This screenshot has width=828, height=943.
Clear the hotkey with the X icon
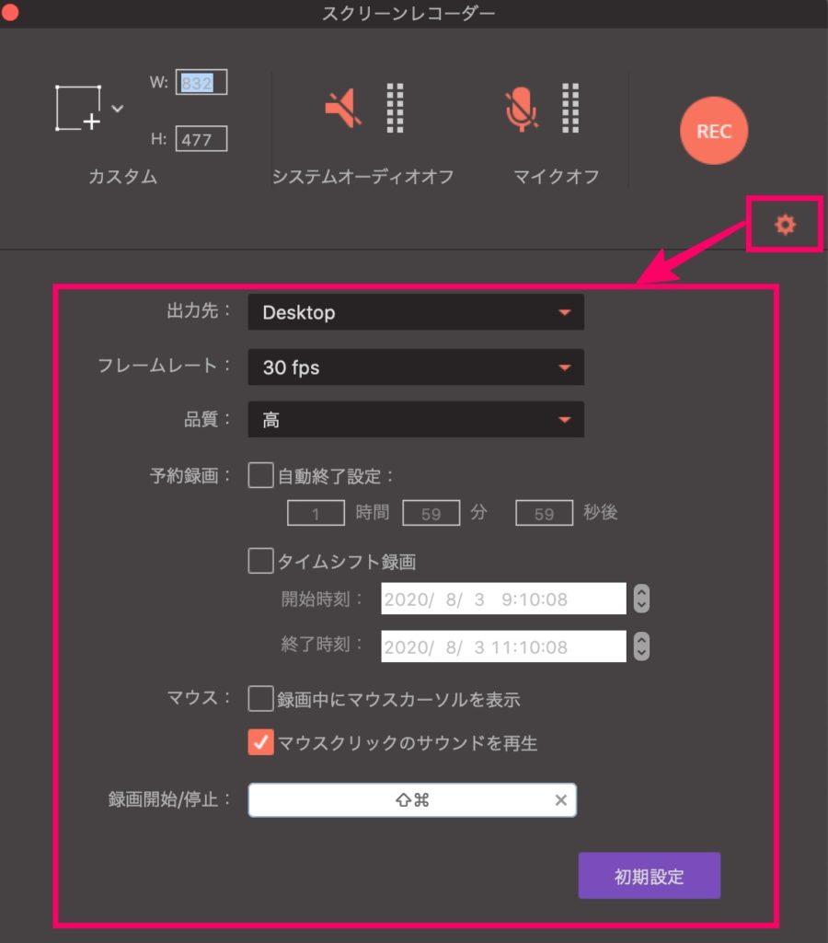click(x=560, y=800)
